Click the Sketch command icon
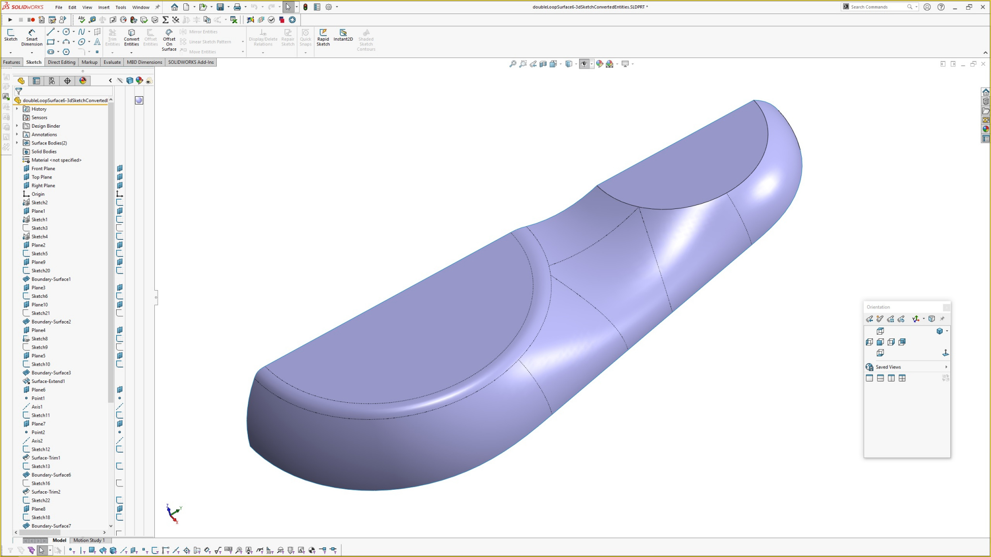This screenshot has height=557, width=991. 11,35
